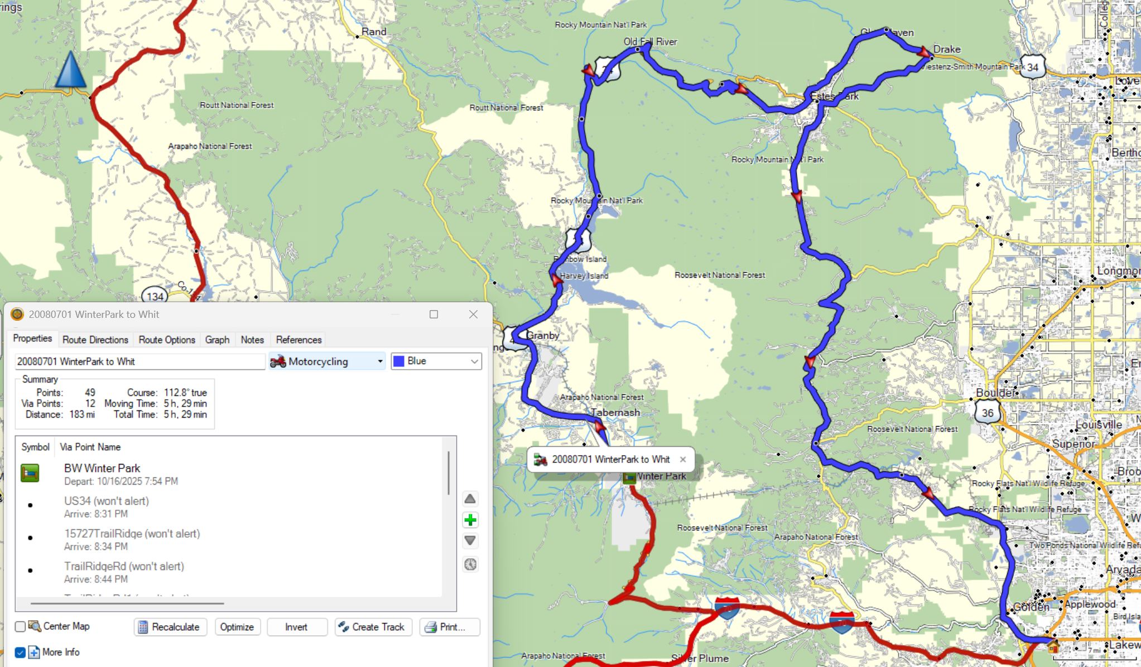Click clock icon to edit times
This screenshot has width=1141, height=667.
470,564
